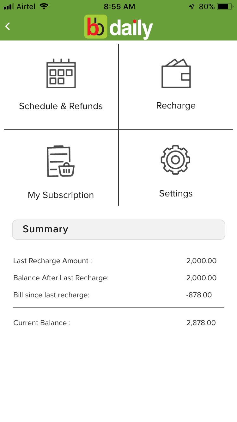237x422 pixels.
Task: Open the calendar schedule icon
Action: coord(61,73)
